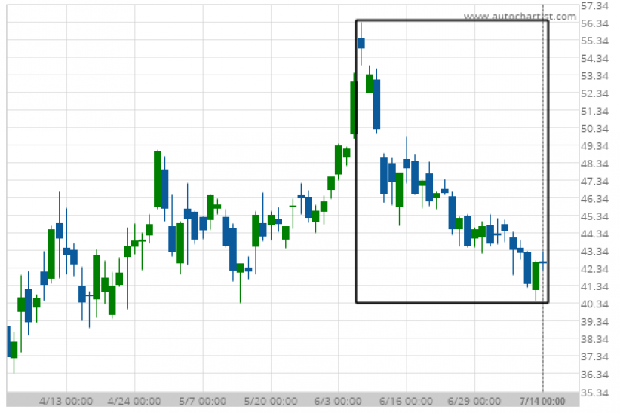Select the 48.34 price level
Screen dimensions: 620x413
click(594, 164)
